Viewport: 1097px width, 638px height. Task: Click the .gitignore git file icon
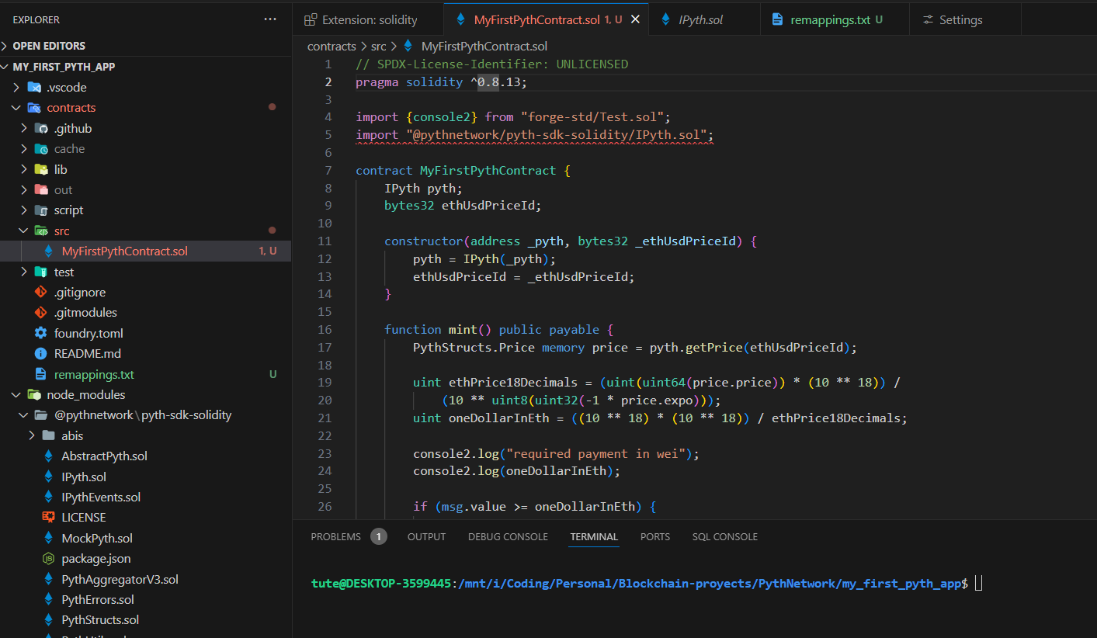(x=41, y=292)
